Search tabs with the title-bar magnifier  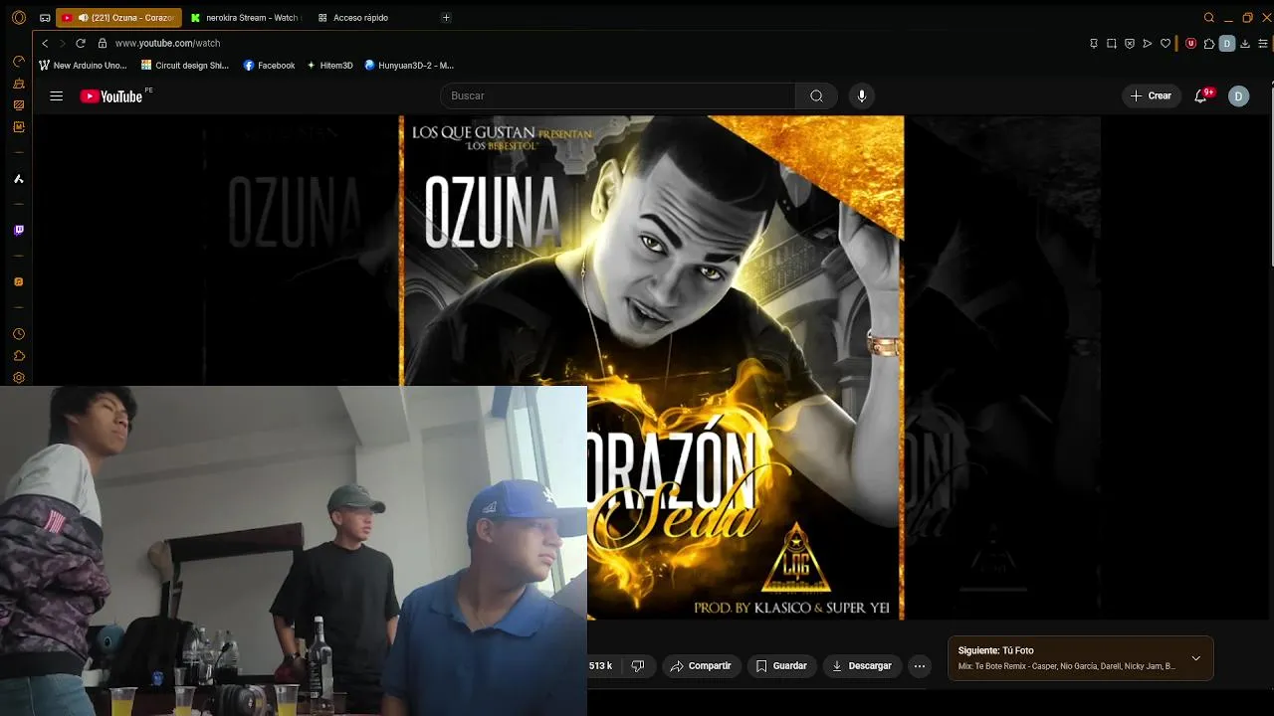[1209, 18]
